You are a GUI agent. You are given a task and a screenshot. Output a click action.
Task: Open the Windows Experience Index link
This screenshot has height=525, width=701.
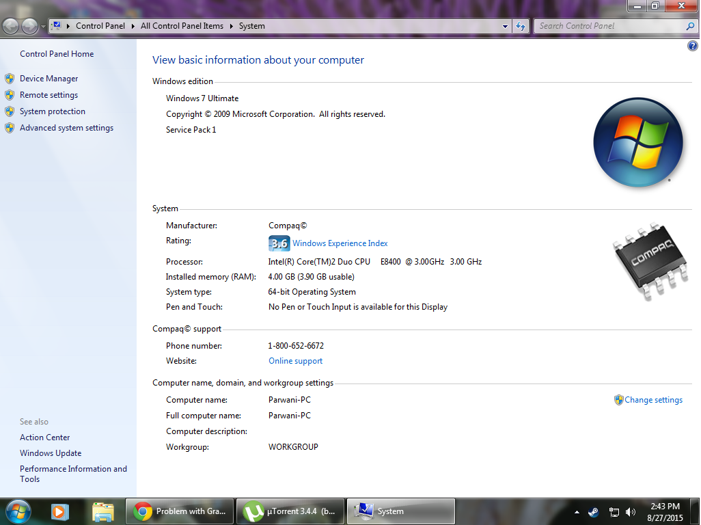(x=340, y=243)
